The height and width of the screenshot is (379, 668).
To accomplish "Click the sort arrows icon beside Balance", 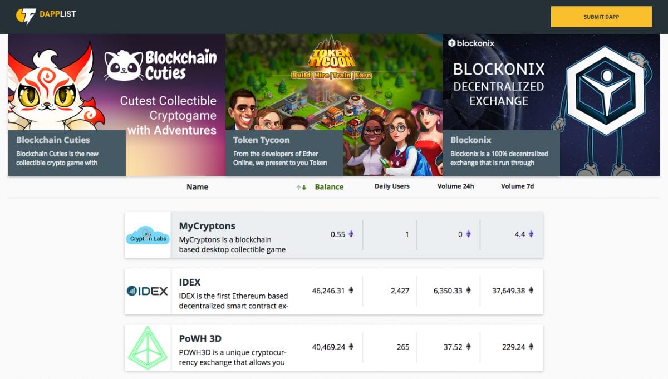I will click(x=302, y=187).
